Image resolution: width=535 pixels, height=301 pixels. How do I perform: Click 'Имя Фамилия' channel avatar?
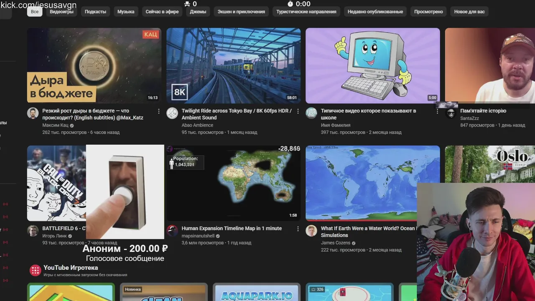[311, 113]
